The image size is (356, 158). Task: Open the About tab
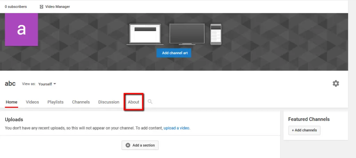pyautogui.click(x=133, y=102)
